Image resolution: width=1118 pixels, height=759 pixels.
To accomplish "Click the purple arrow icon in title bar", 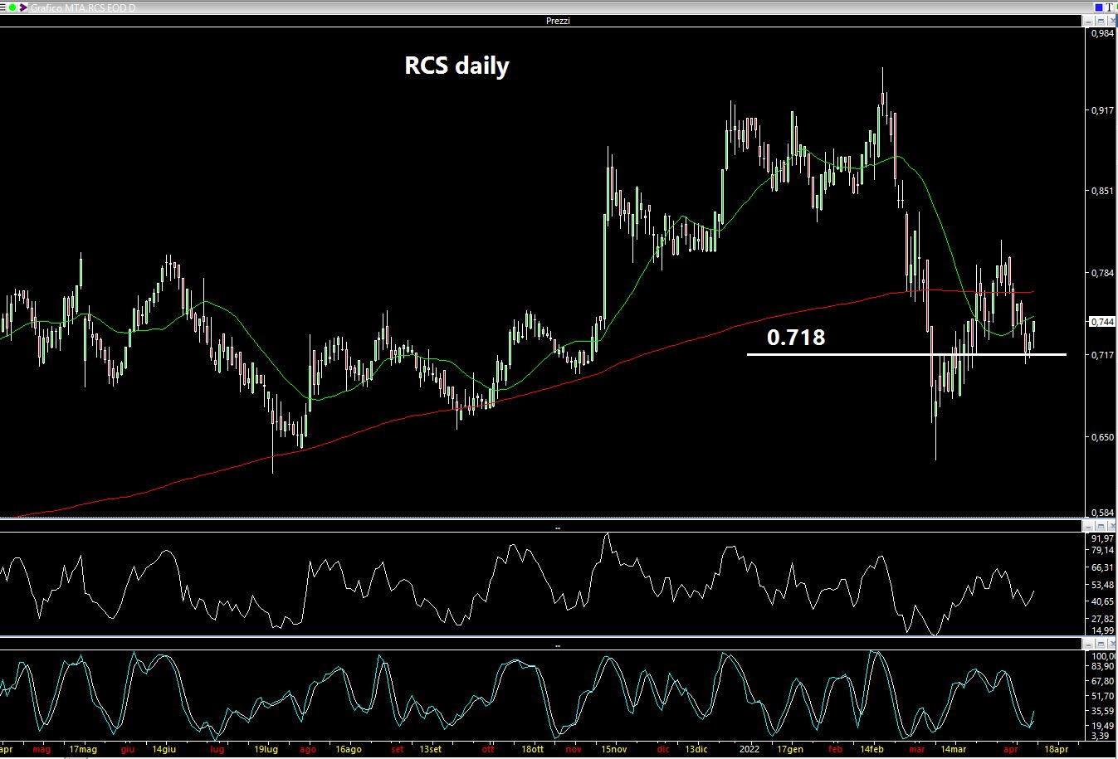I will click(22, 7).
